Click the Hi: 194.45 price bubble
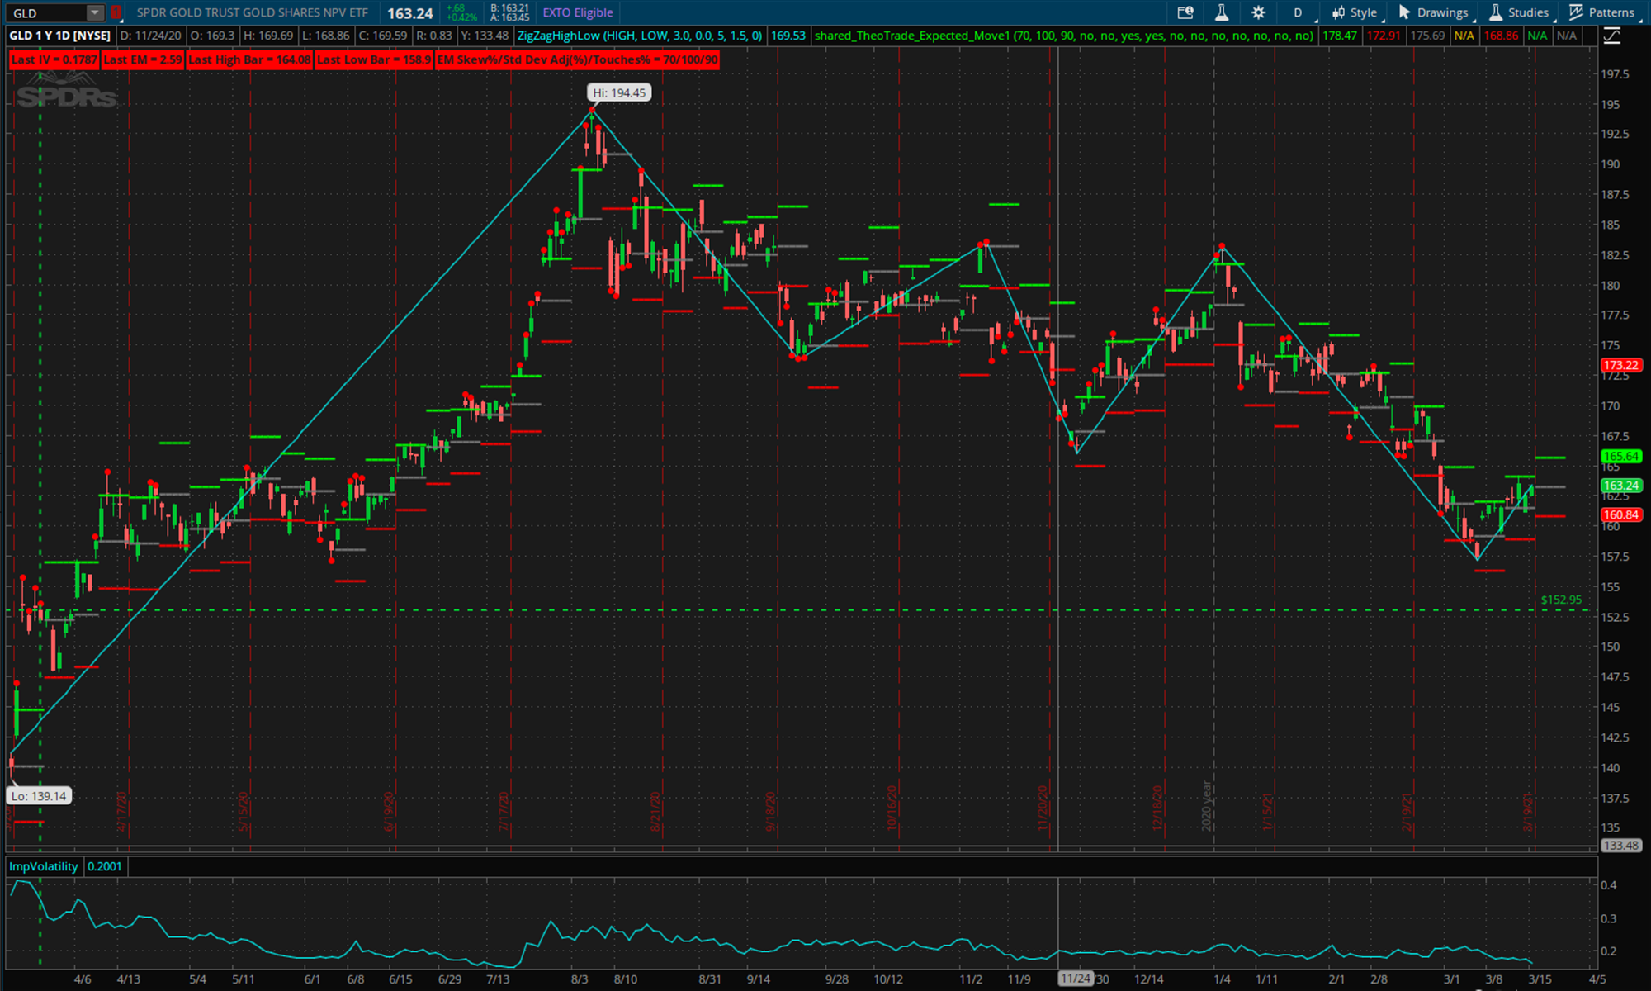This screenshot has width=1651, height=991. click(x=619, y=92)
